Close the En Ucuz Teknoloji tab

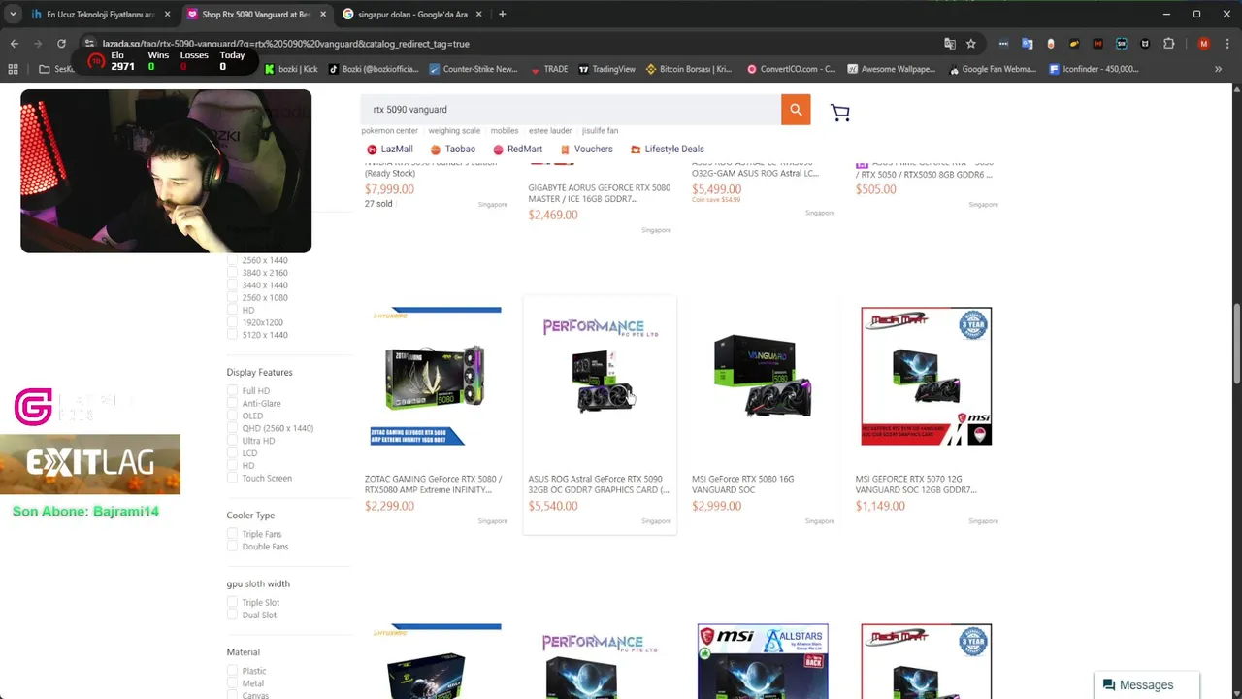(x=167, y=15)
